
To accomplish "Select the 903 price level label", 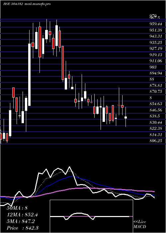I will point(153,67).
